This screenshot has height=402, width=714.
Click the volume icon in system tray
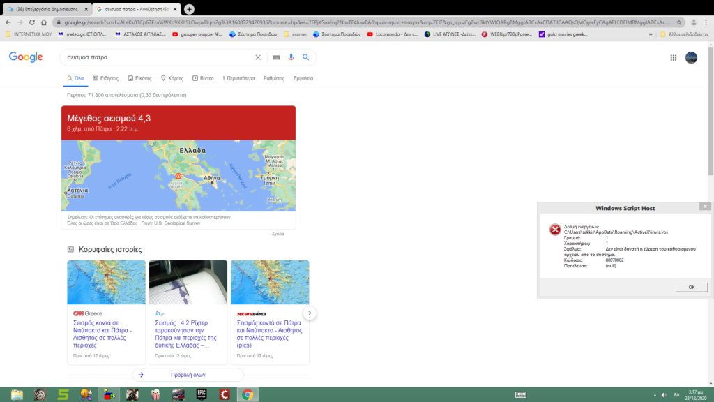[x=664, y=395]
